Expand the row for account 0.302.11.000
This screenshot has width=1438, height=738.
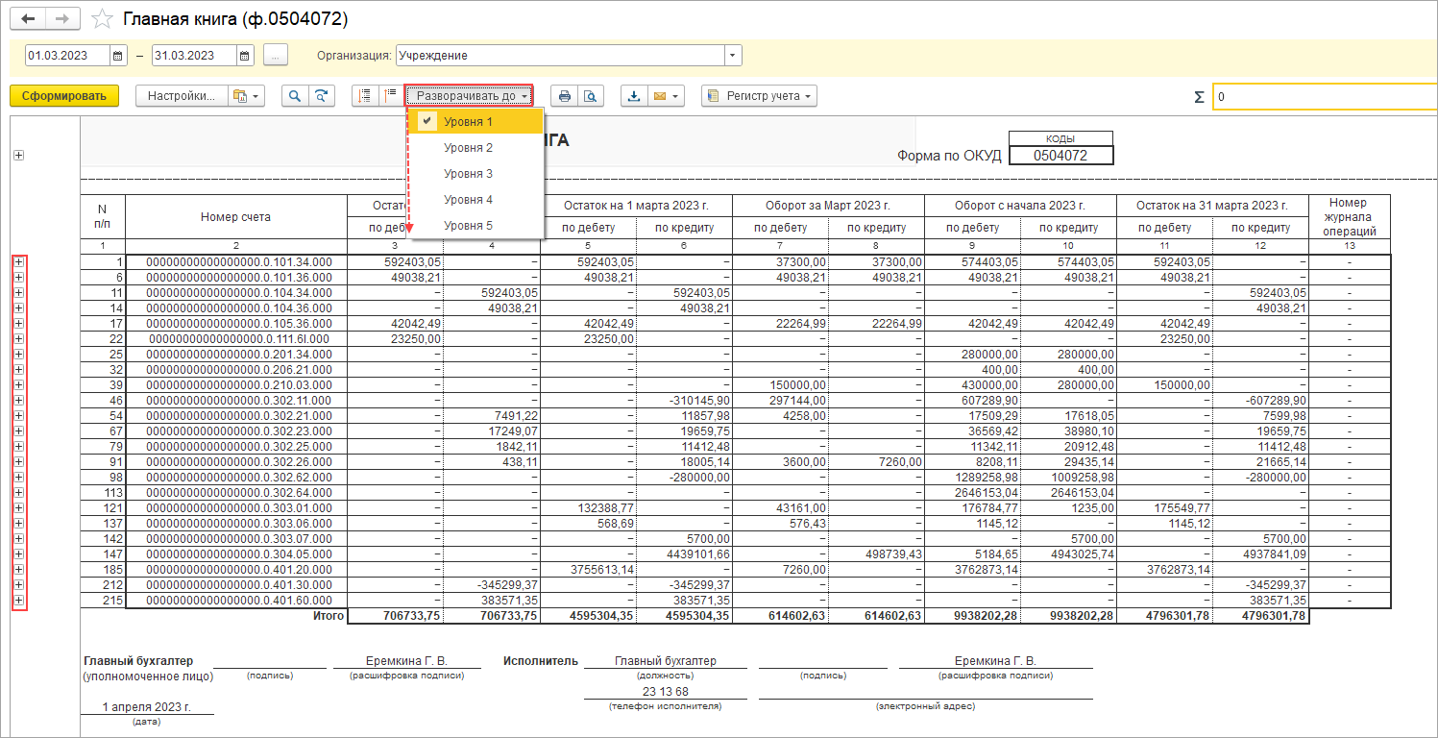coord(19,400)
